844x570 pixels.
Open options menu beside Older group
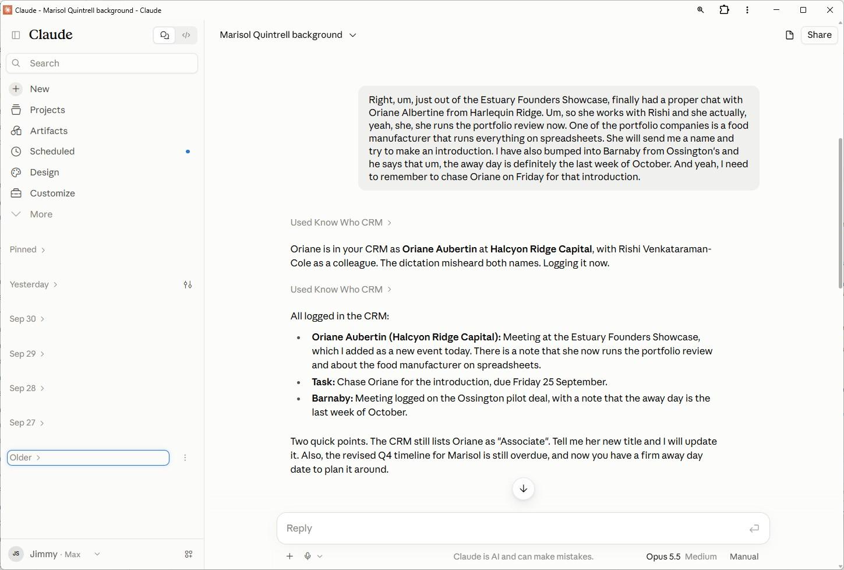pyautogui.click(x=185, y=458)
